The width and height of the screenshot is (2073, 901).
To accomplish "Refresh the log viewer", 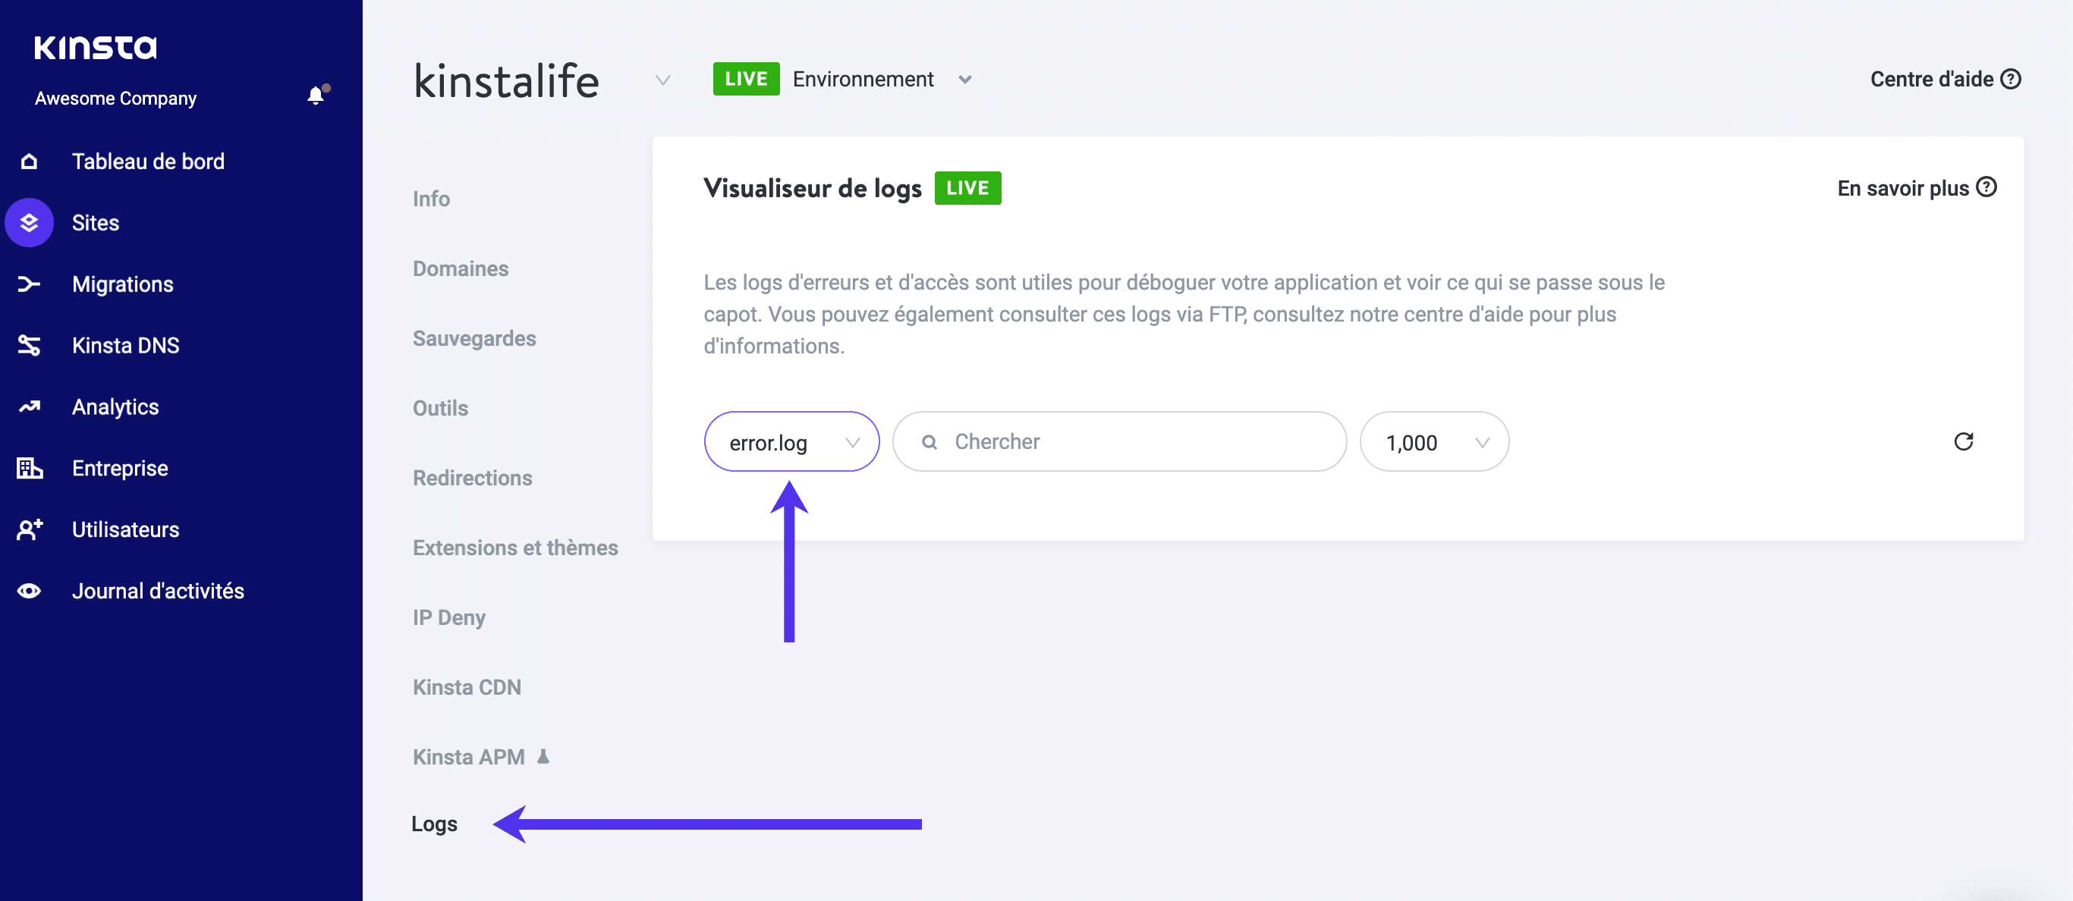I will pyautogui.click(x=1964, y=441).
